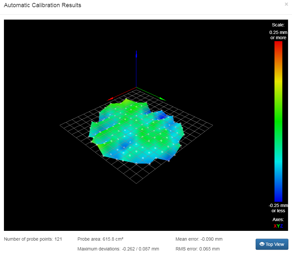Image resolution: width=292 pixels, height=256 pixels.
Task: Click the center of the height map surface
Action: tap(137, 132)
